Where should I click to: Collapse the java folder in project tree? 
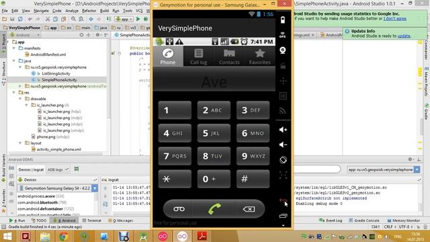click(14, 61)
